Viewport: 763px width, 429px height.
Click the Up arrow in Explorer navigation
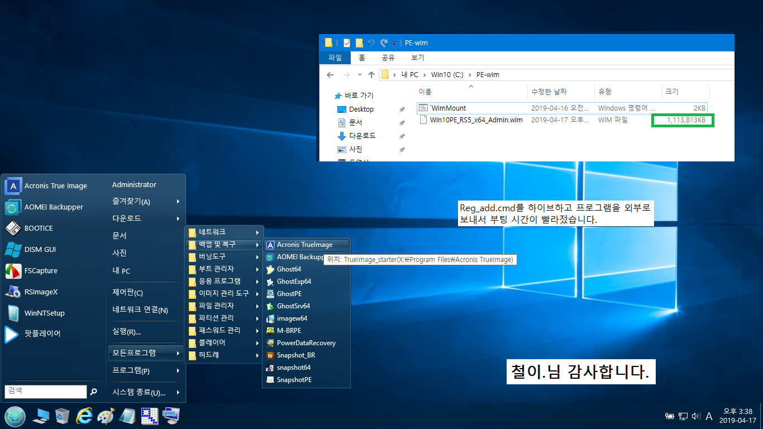tap(371, 75)
